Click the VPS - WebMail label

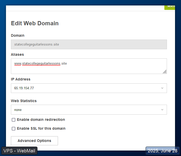(x=19, y=151)
